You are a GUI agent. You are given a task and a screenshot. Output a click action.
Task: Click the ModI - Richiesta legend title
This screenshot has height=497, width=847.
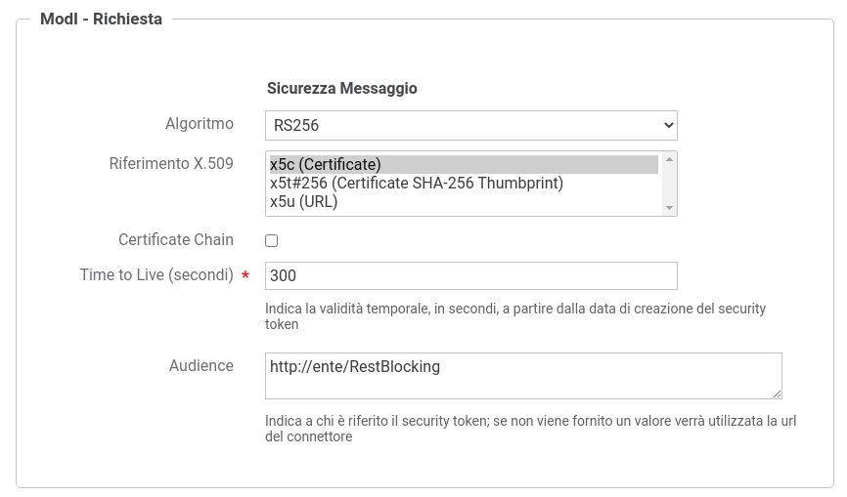pos(101,19)
